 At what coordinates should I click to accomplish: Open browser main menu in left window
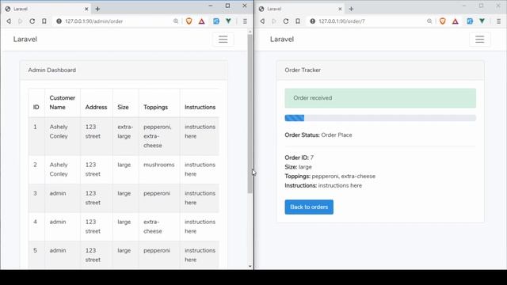coord(245,21)
